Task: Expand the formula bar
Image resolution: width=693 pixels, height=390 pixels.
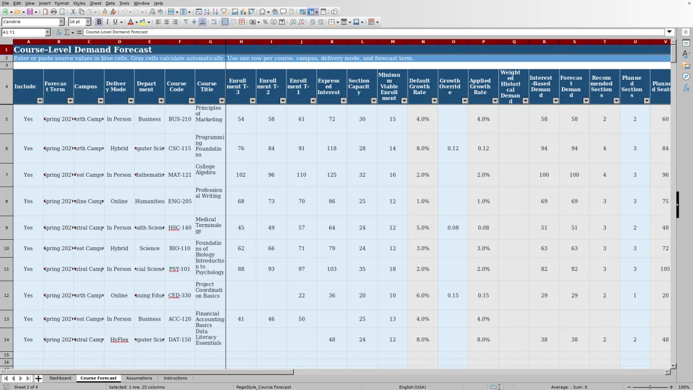Action: point(669,32)
